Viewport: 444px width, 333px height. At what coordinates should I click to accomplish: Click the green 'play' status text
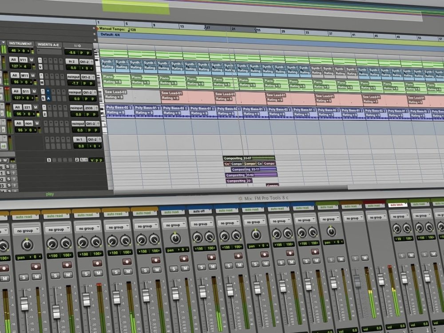[x=50, y=194]
